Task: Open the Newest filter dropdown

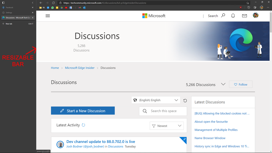Action: [x=167, y=126]
